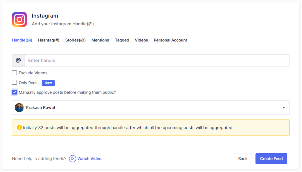Switch to the Videos tab
This screenshot has height=172, width=302.
(x=141, y=40)
